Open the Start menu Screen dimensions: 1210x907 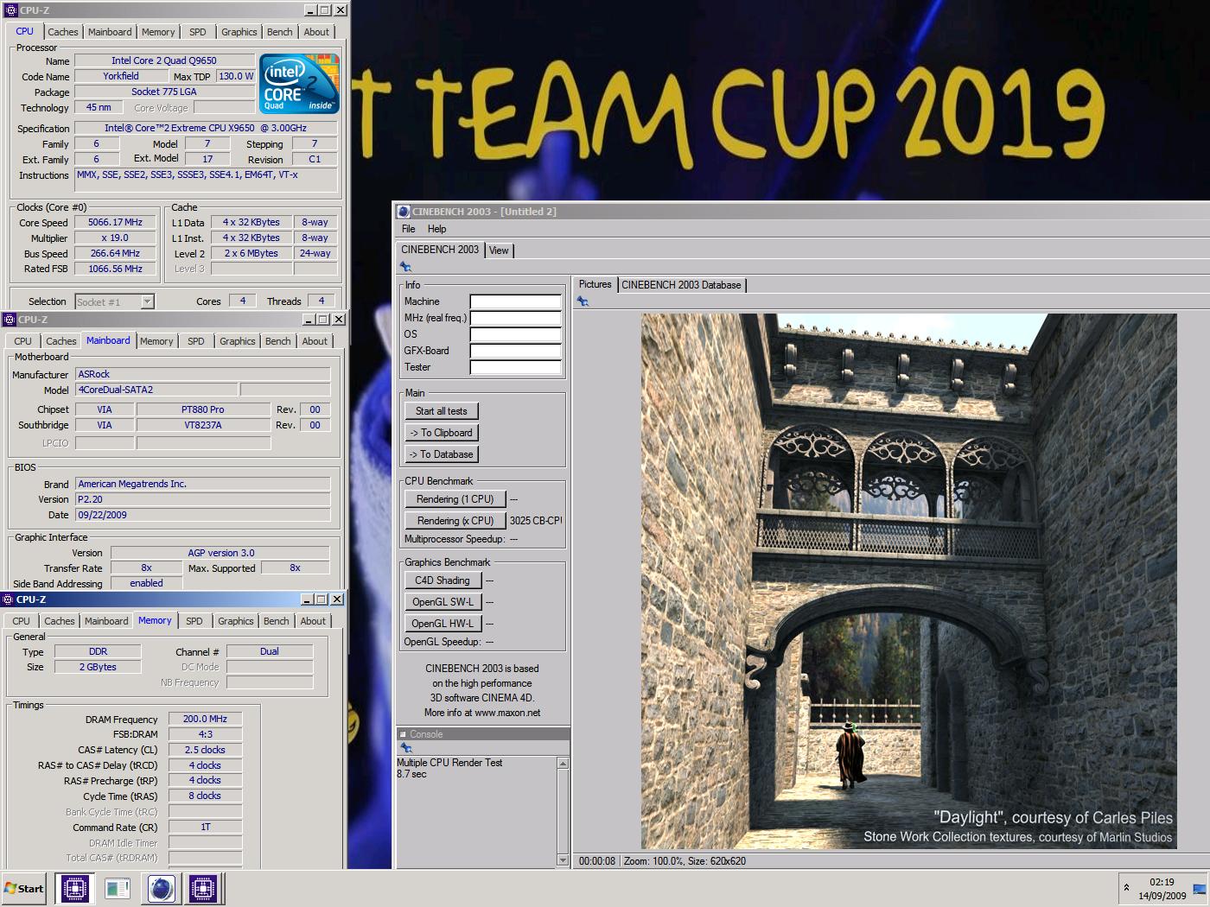pos(24,888)
